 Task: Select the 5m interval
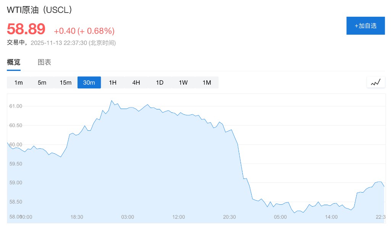point(42,83)
